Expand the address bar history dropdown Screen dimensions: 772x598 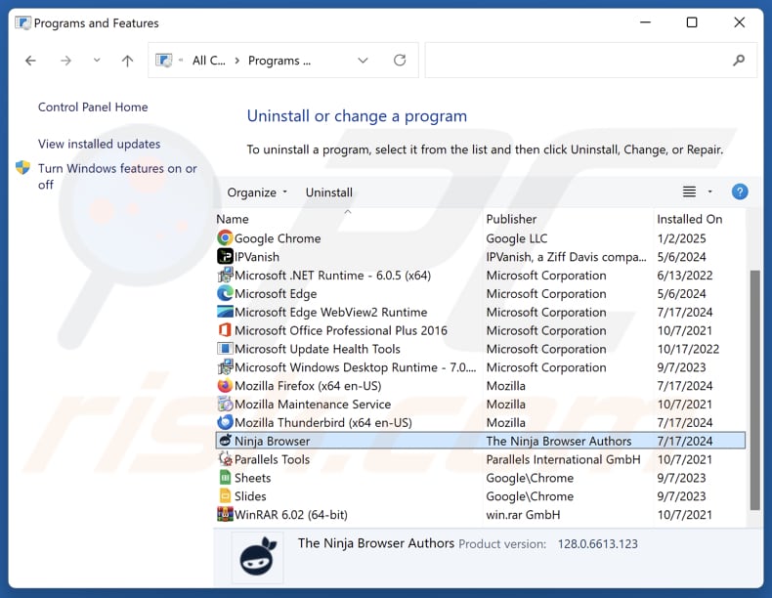363,61
